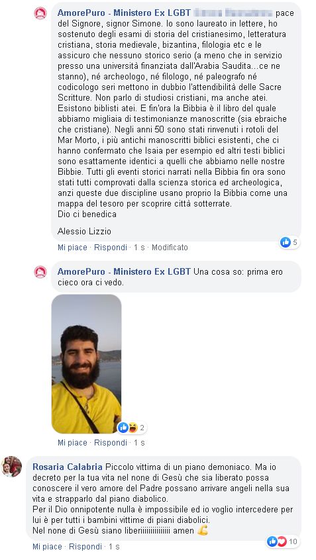Click the heart reaction on Rosaria's comment
This screenshot has width=316, height=560.
pyautogui.click(x=282, y=541)
